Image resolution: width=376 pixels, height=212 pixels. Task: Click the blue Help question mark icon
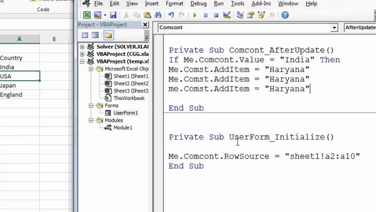pyautogui.click(x=285, y=15)
